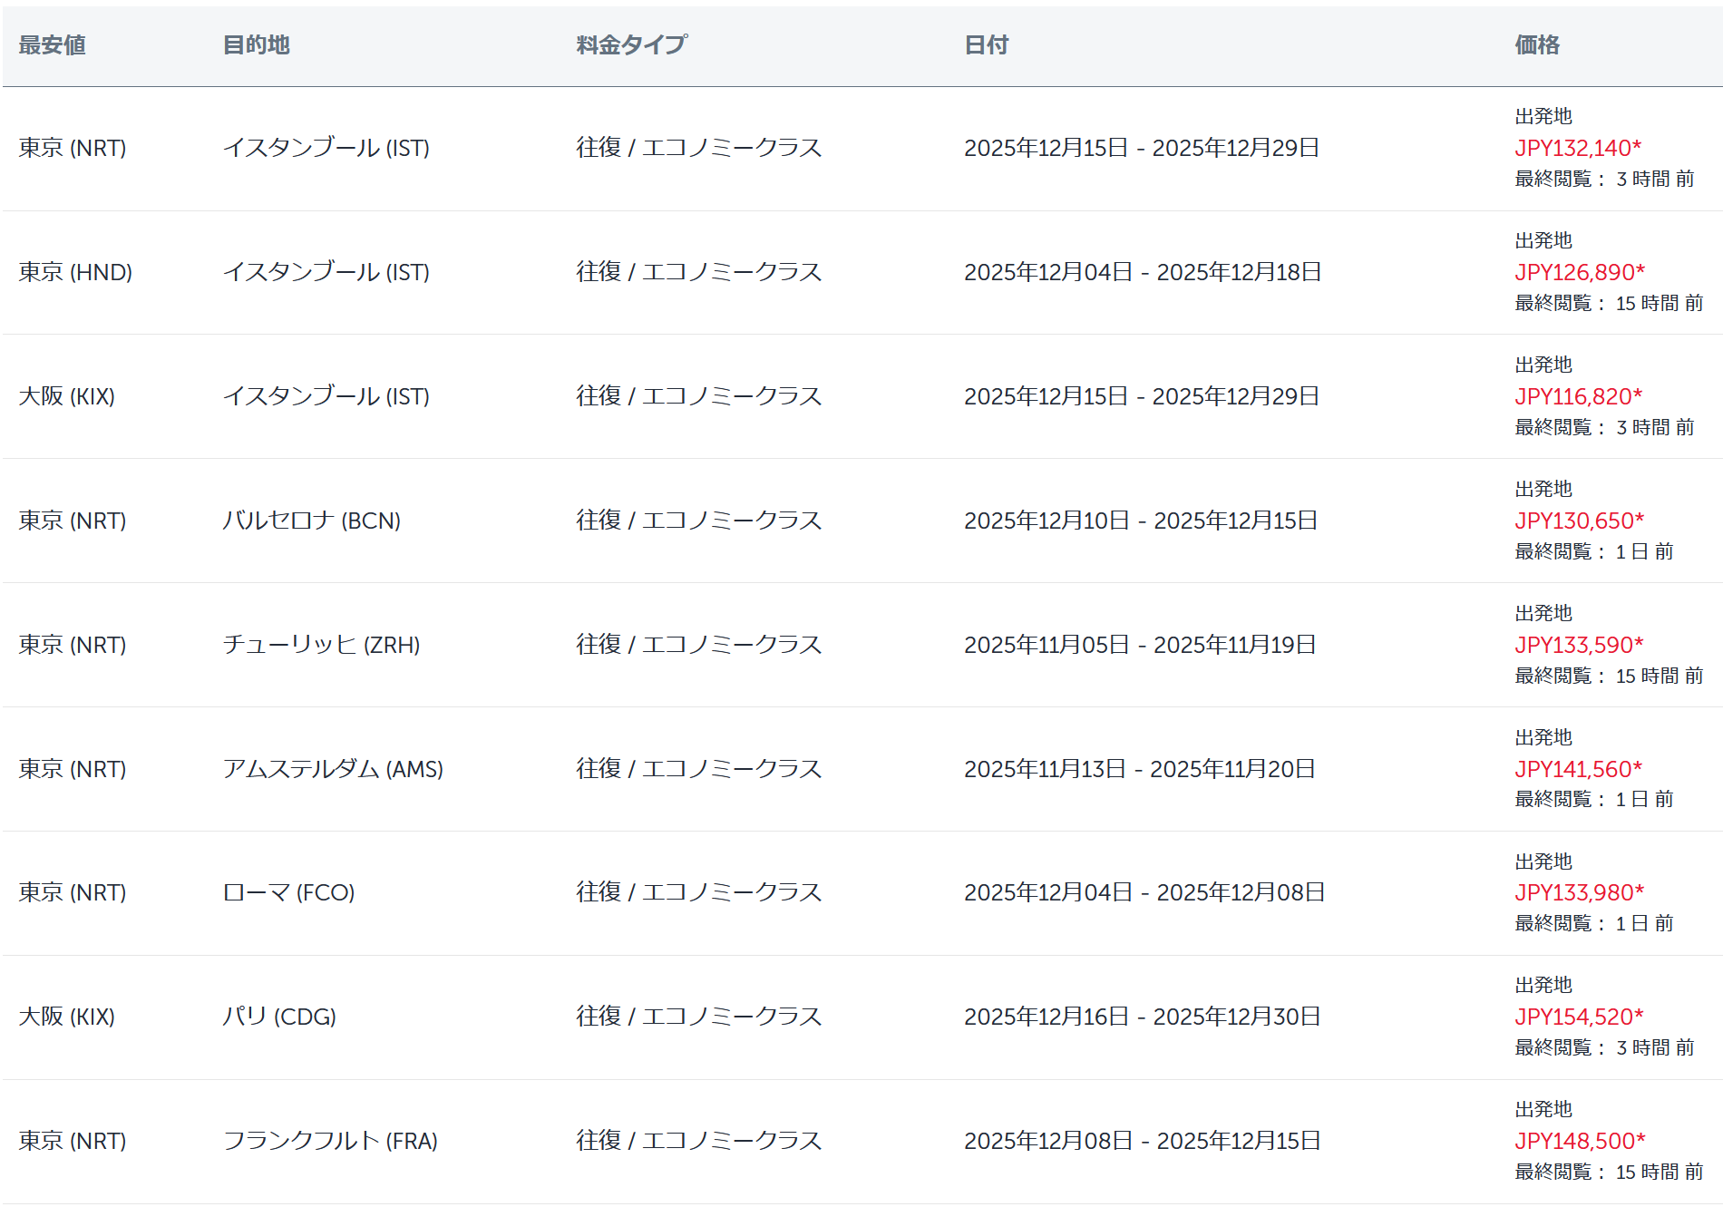Click the パリ (CDG) destination text
Image resolution: width=1723 pixels, height=1207 pixels.
(x=279, y=1017)
